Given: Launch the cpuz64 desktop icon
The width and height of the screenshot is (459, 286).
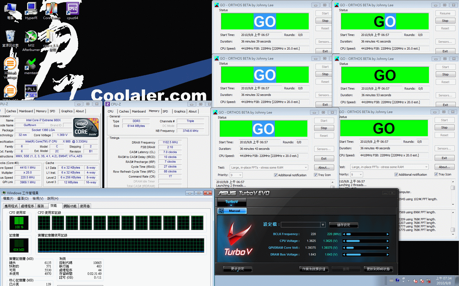Looking at the screenshot, I should coord(72,11).
